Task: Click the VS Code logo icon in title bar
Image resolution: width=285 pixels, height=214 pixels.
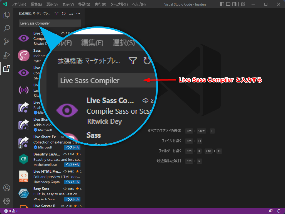Action: [x=5, y=4]
